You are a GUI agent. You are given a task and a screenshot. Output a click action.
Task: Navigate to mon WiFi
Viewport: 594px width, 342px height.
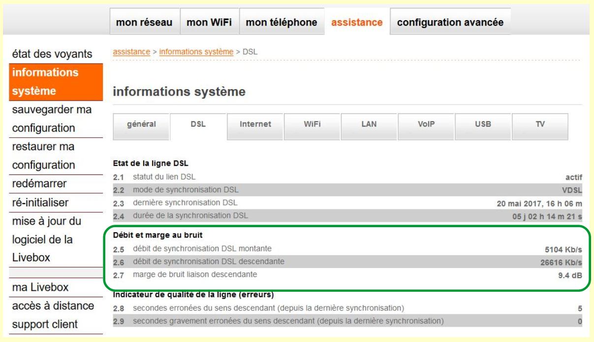pyautogui.click(x=206, y=22)
